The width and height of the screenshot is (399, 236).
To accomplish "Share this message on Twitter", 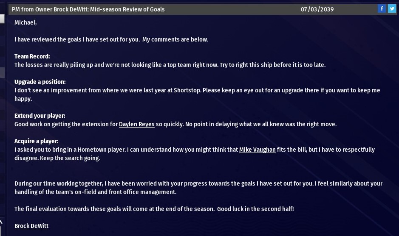I will point(391,9).
